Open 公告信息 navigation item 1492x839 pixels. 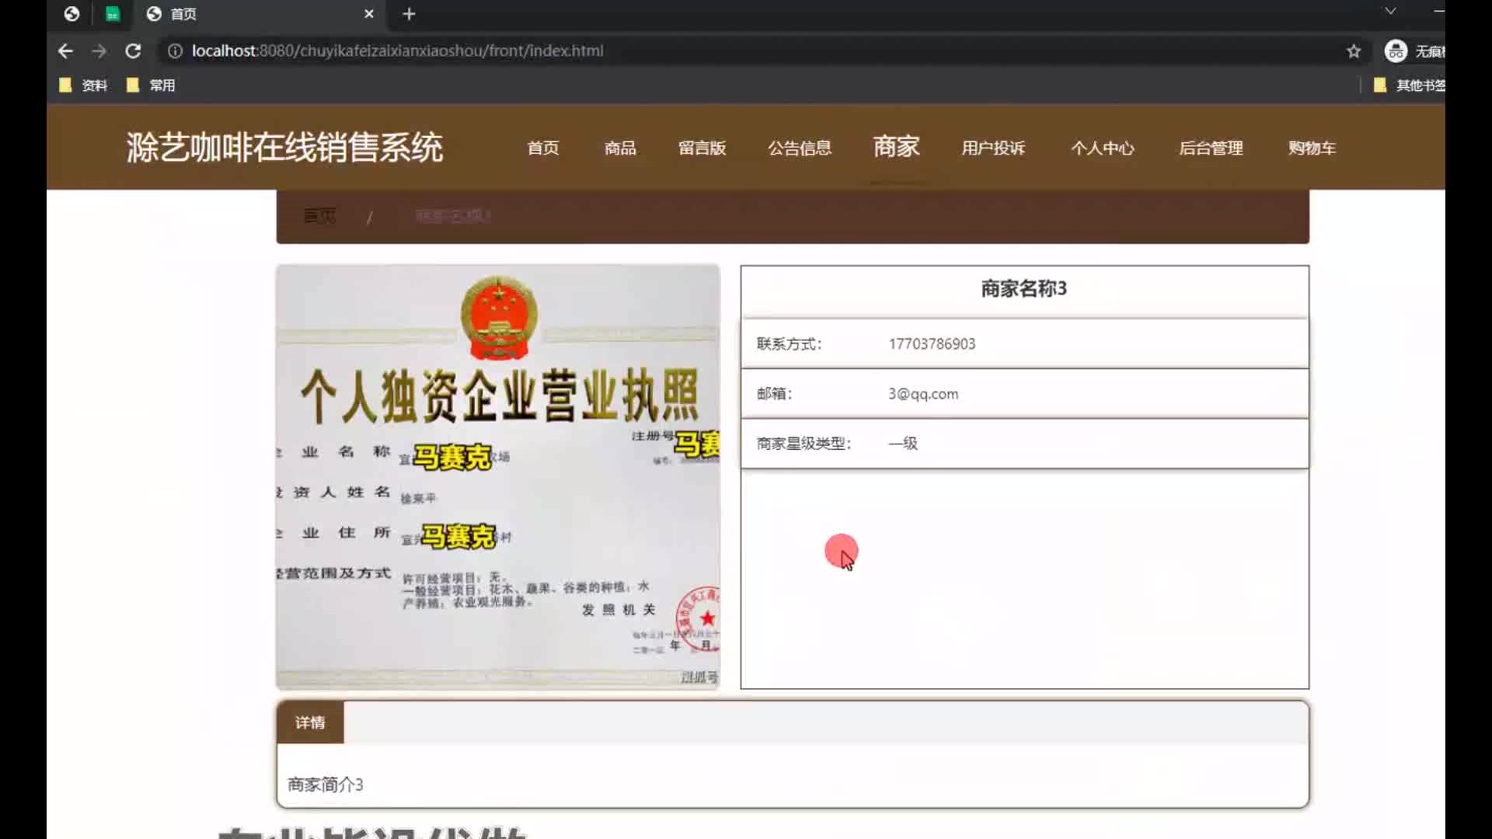[x=800, y=148]
